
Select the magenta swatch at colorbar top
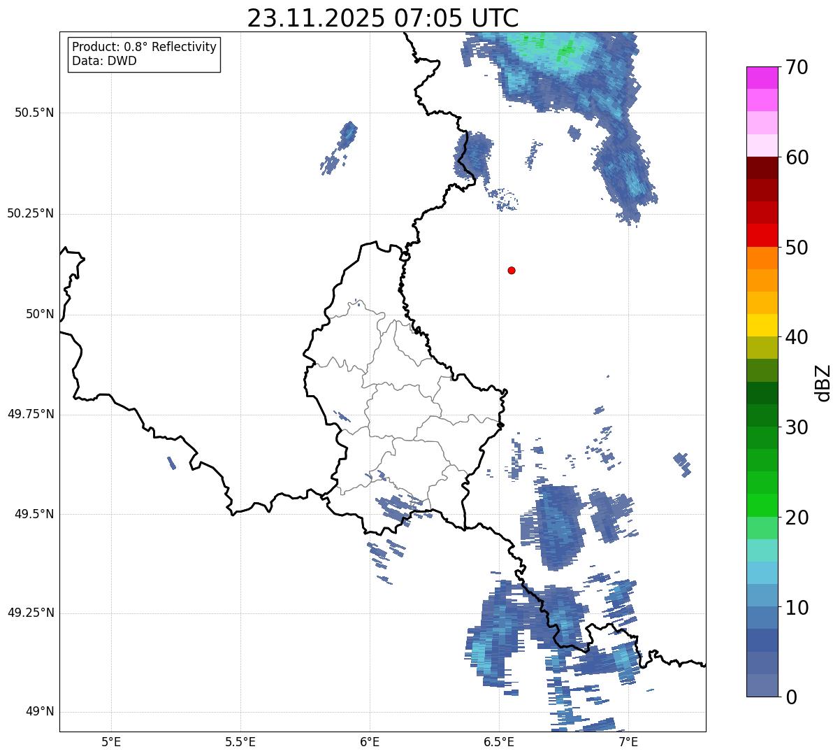click(762, 78)
